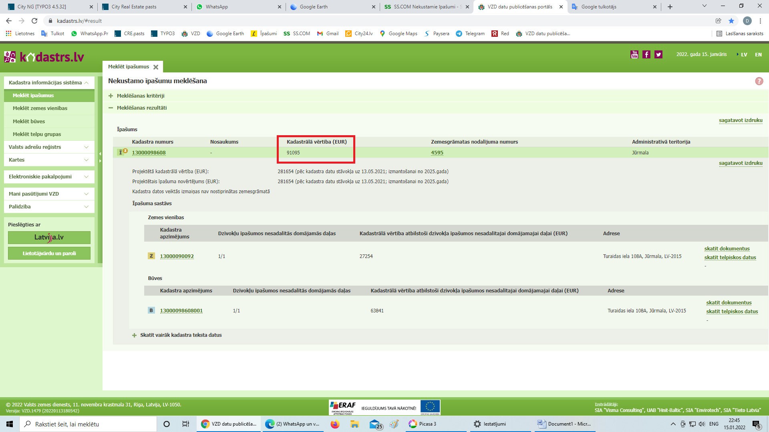
Task: Click the blue B building icon
Action: coord(151,310)
